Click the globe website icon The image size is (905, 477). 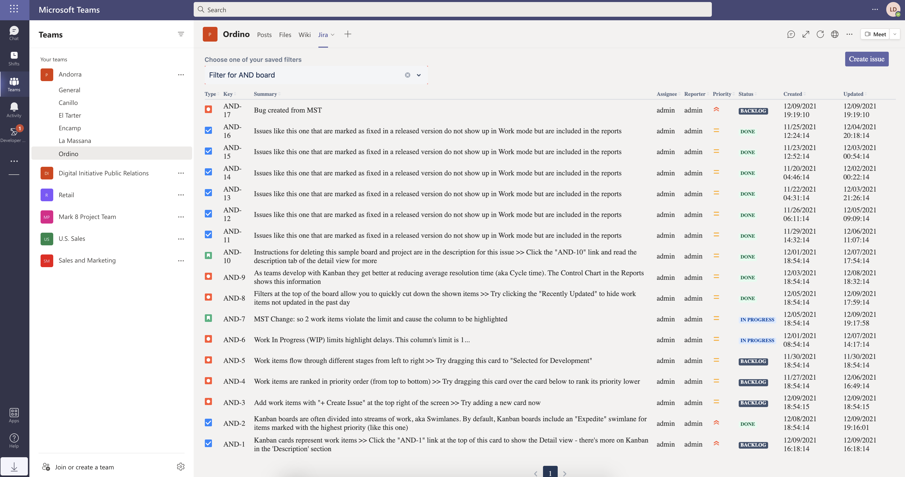835,34
